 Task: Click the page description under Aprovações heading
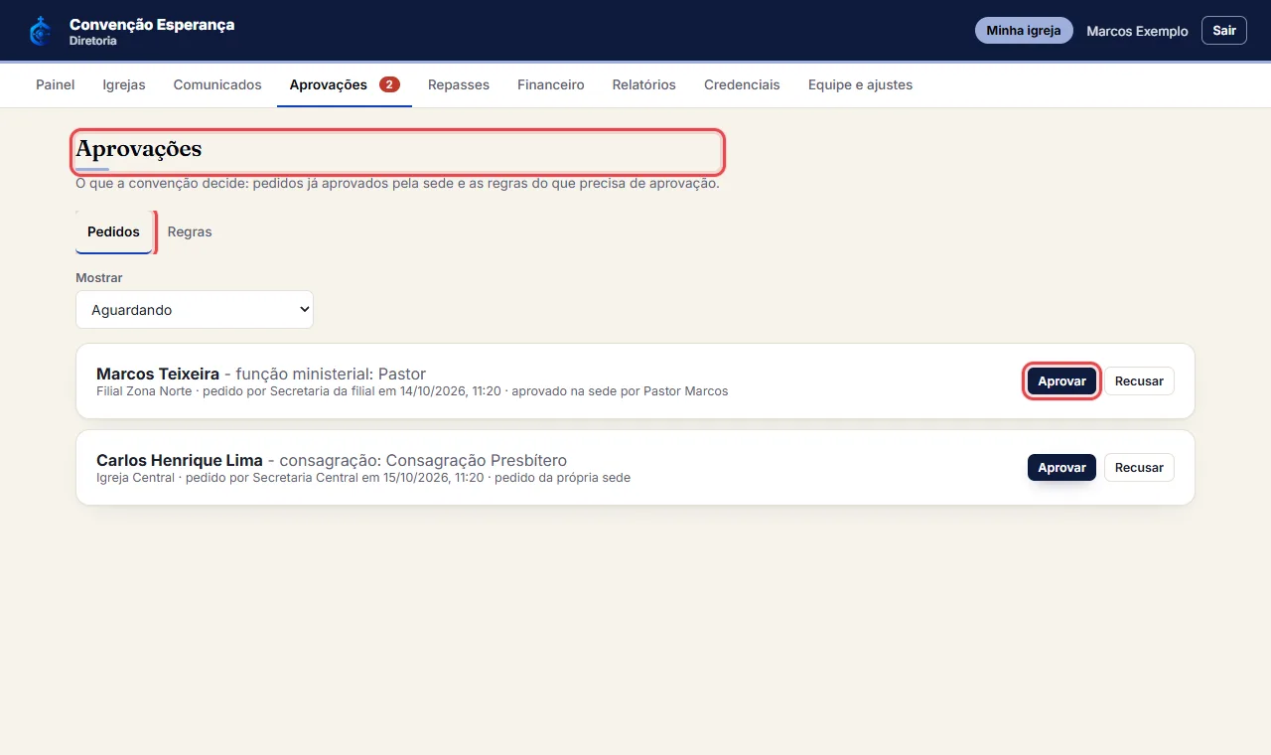click(397, 184)
